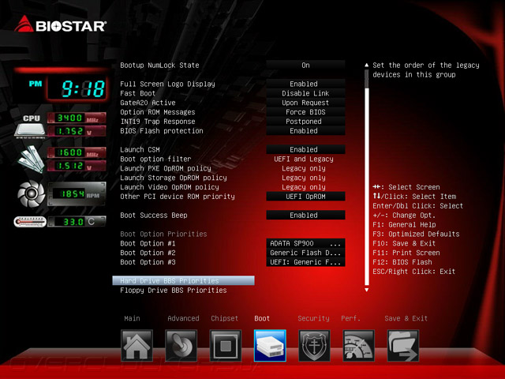Click the fan speed icon

[x=32, y=193]
